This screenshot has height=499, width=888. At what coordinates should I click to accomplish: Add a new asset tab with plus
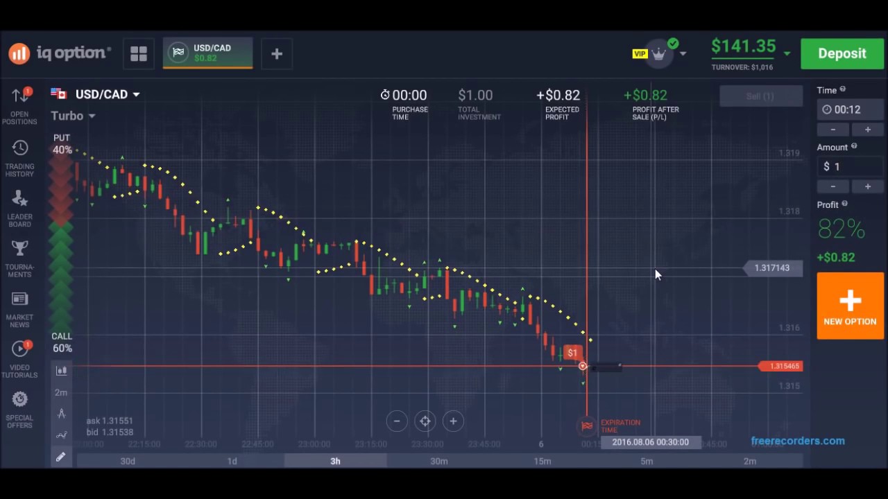[277, 53]
